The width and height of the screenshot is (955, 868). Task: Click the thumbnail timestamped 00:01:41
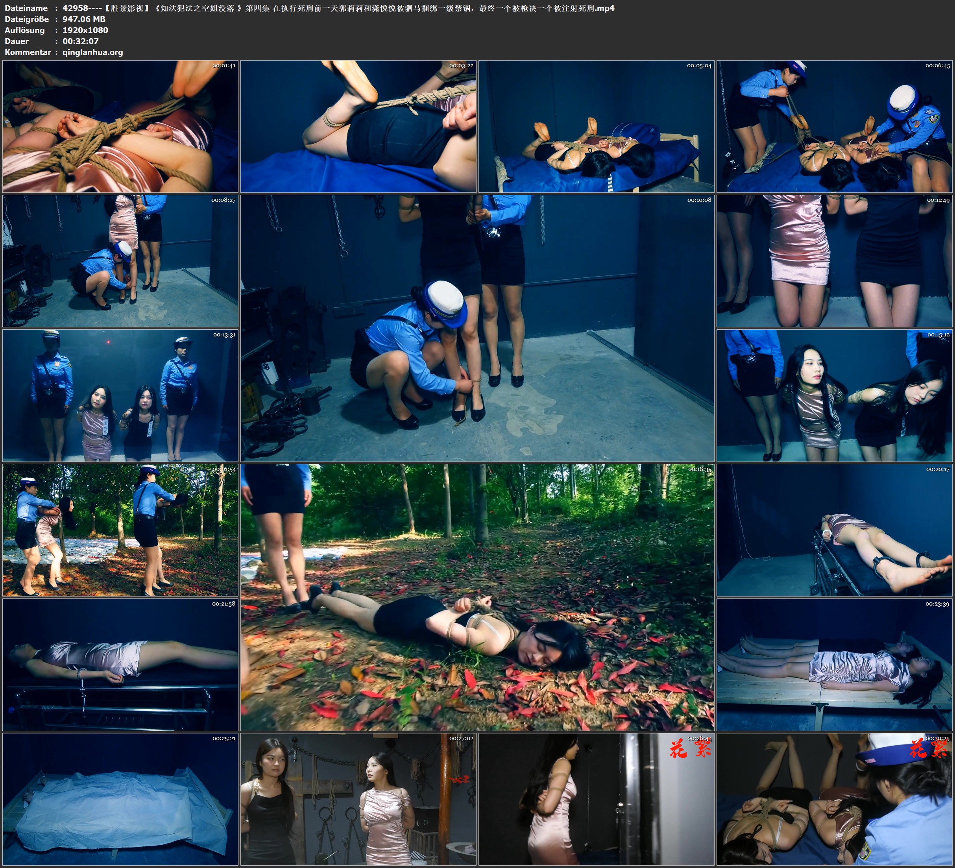(120, 126)
